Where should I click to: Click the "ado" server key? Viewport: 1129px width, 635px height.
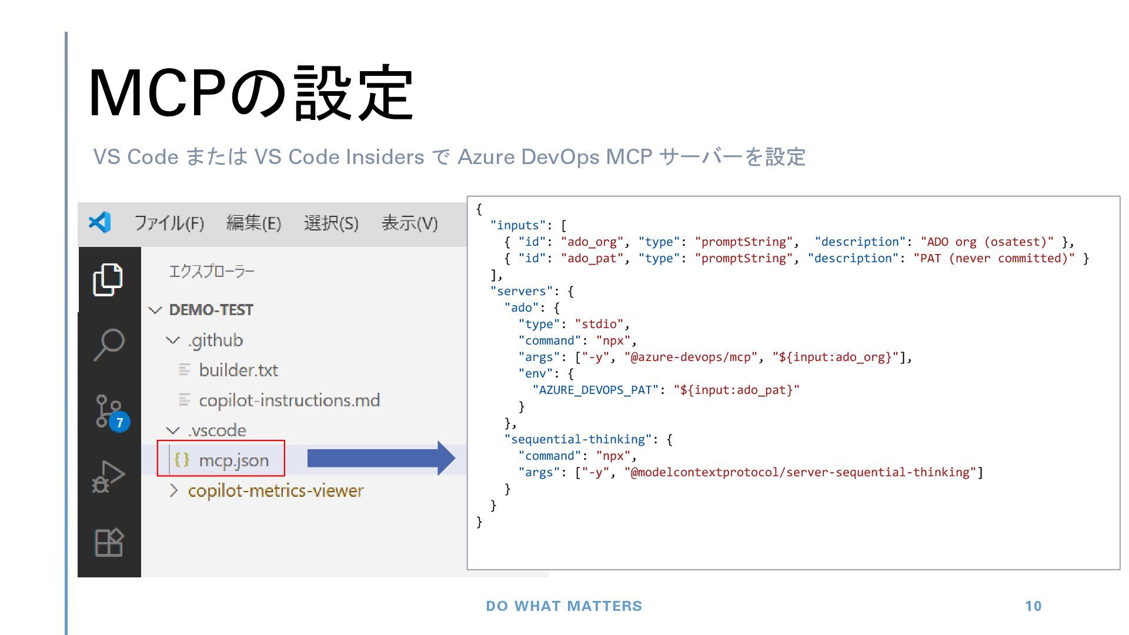click(522, 308)
